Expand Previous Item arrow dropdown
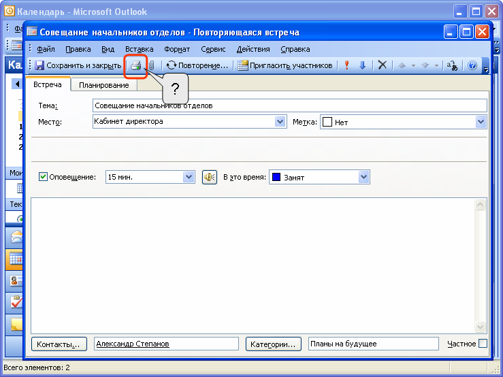503x377 pixels. coord(413,66)
